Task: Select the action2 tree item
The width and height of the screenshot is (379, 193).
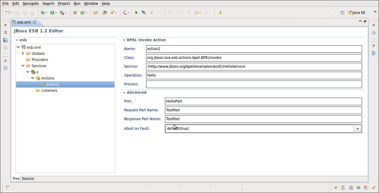Action: pos(52,84)
